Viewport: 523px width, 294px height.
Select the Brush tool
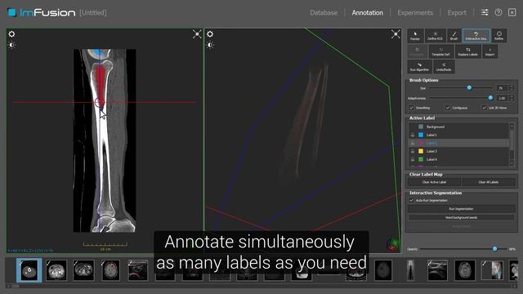[454, 36]
